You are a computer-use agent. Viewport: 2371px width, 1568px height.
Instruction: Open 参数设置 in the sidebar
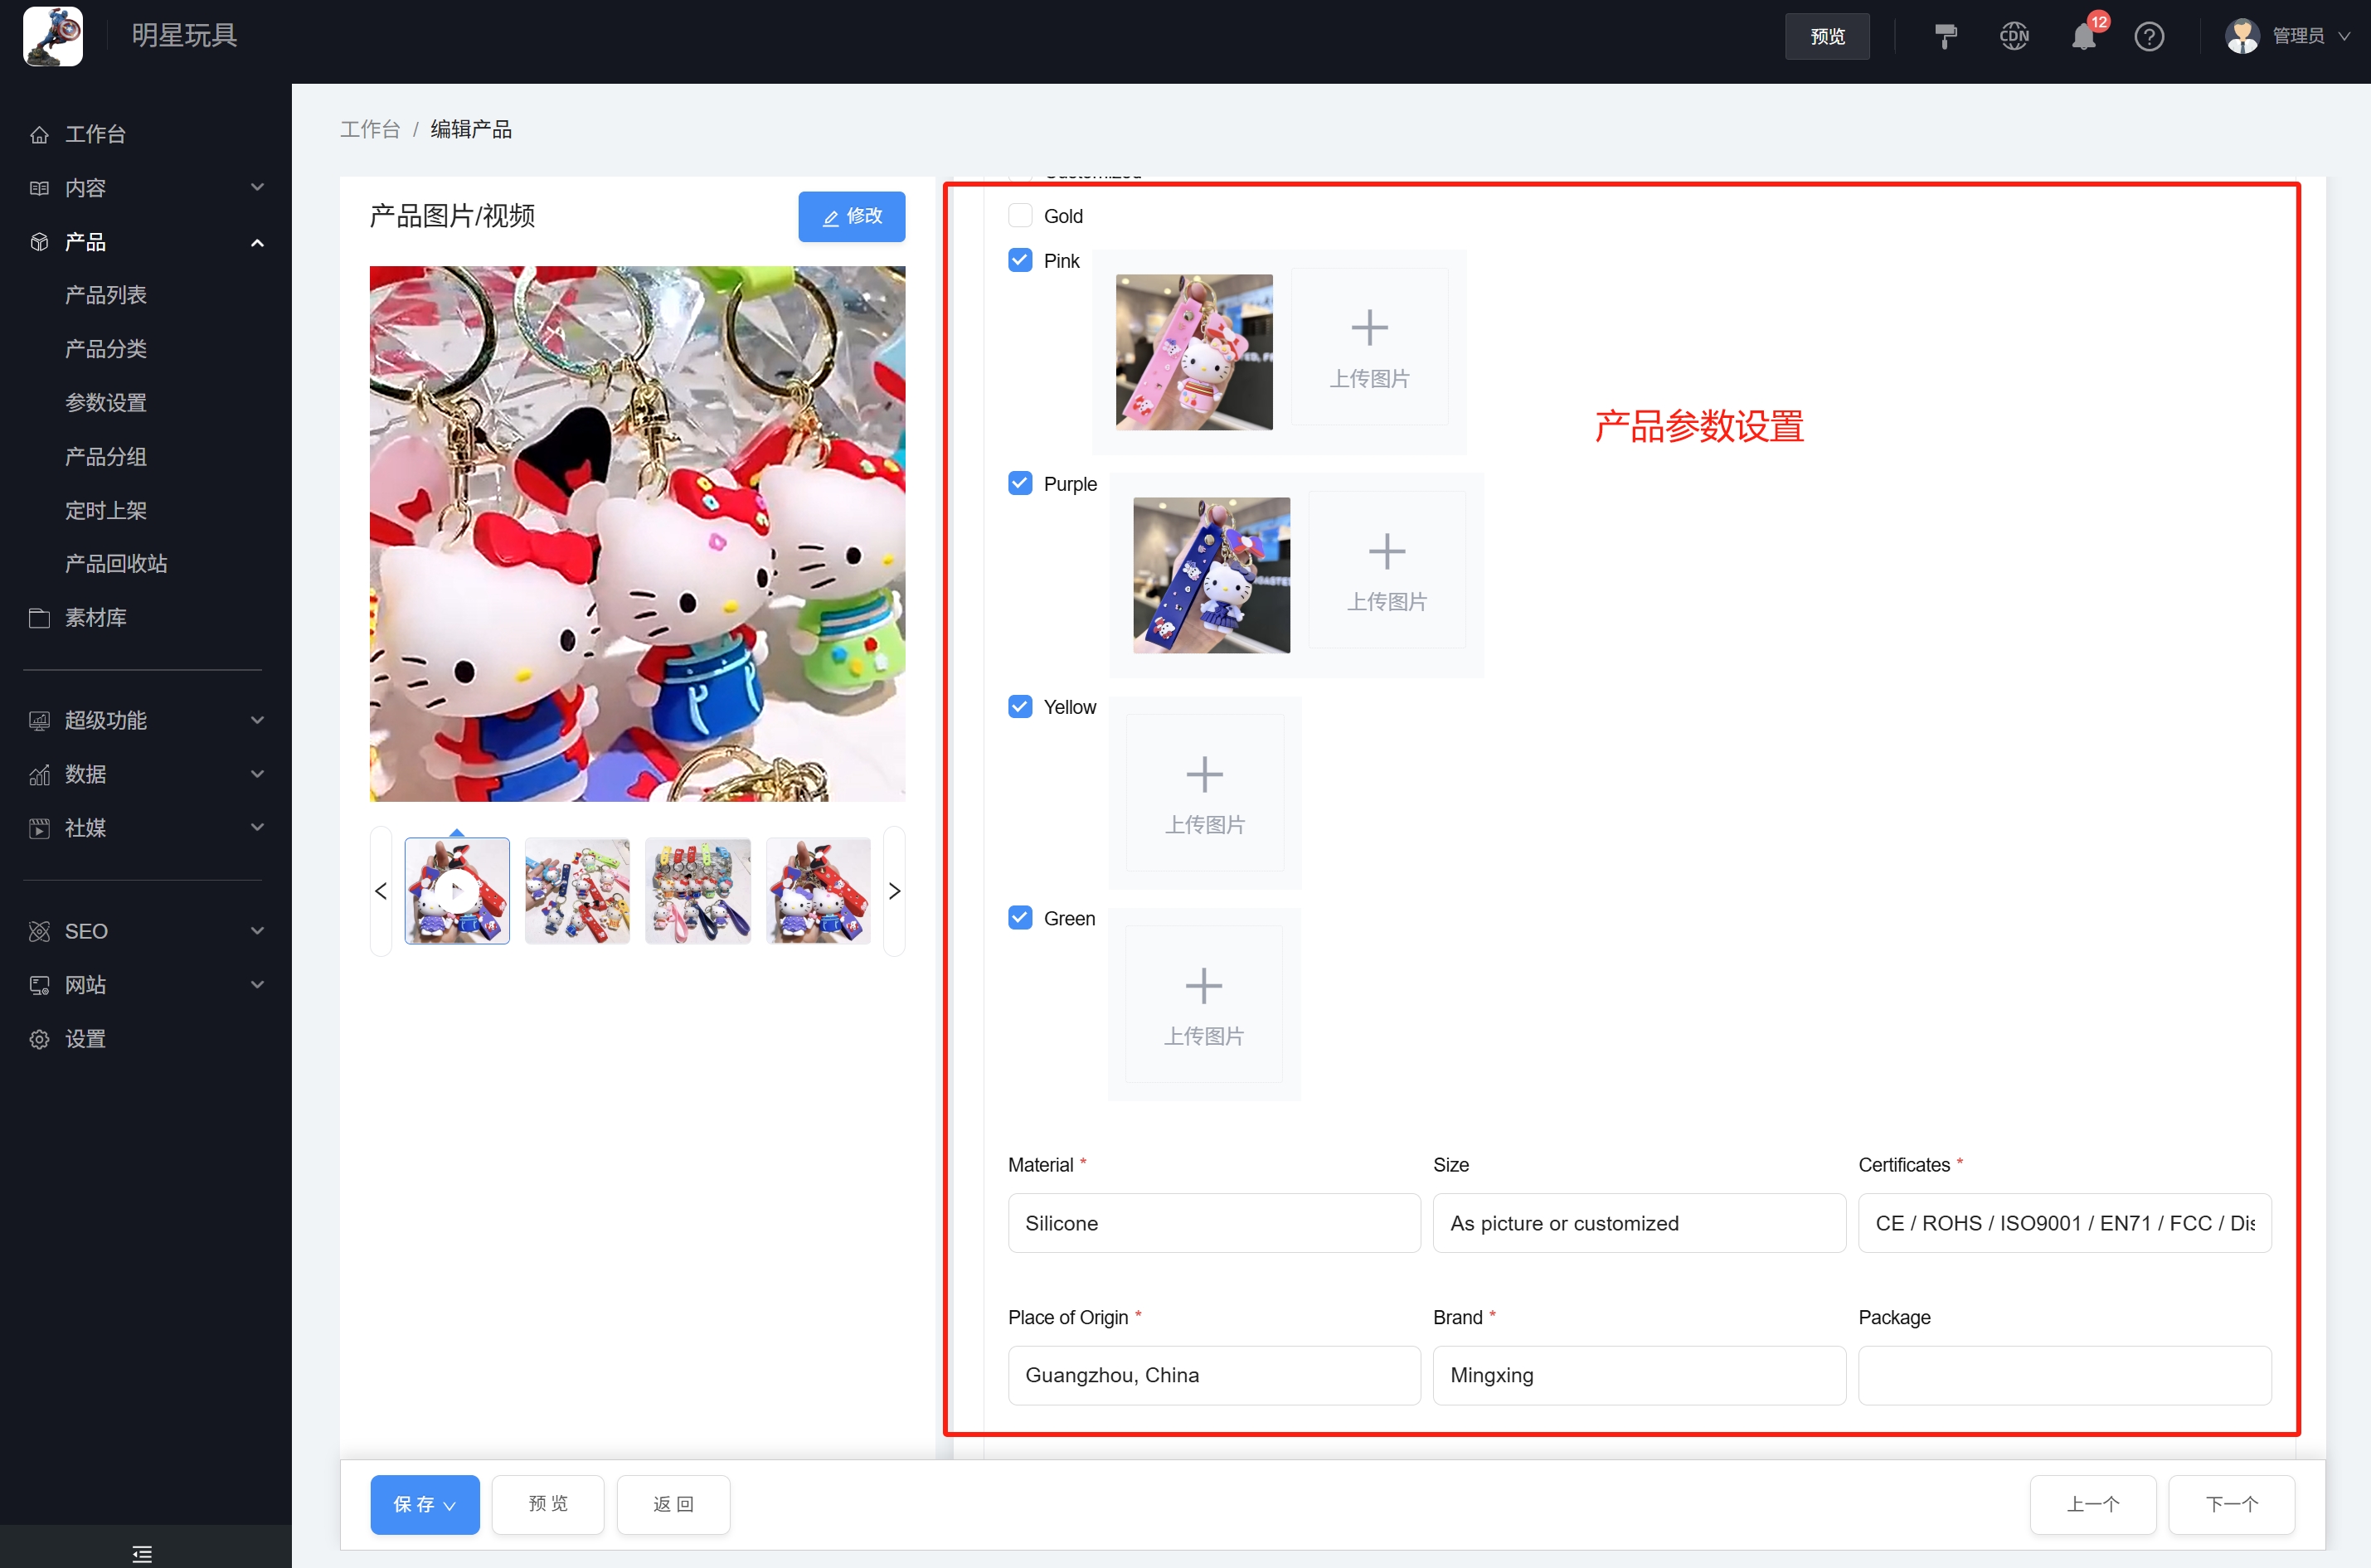coord(106,403)
